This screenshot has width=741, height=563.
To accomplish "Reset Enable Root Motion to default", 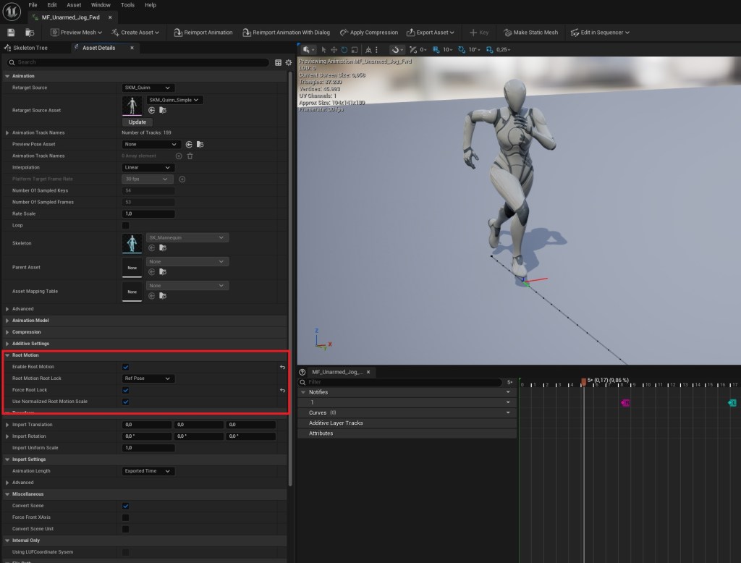I will tap(283, 367).
